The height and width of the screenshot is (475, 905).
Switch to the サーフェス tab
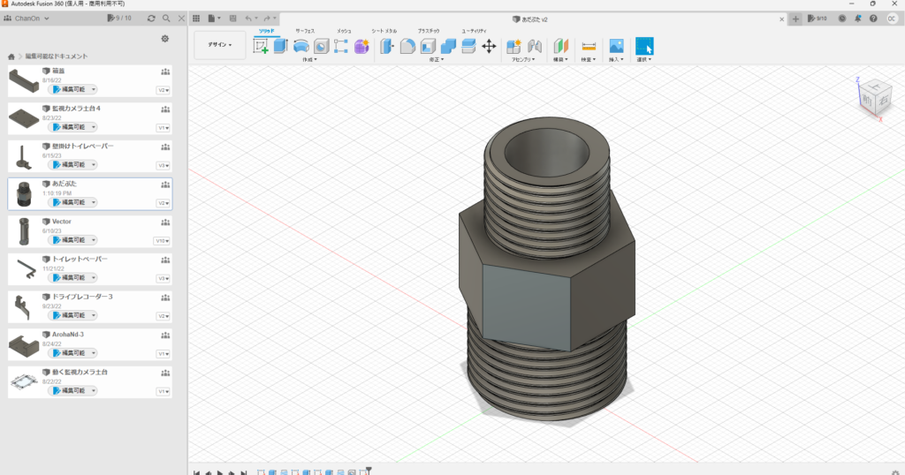coord(304,31)
